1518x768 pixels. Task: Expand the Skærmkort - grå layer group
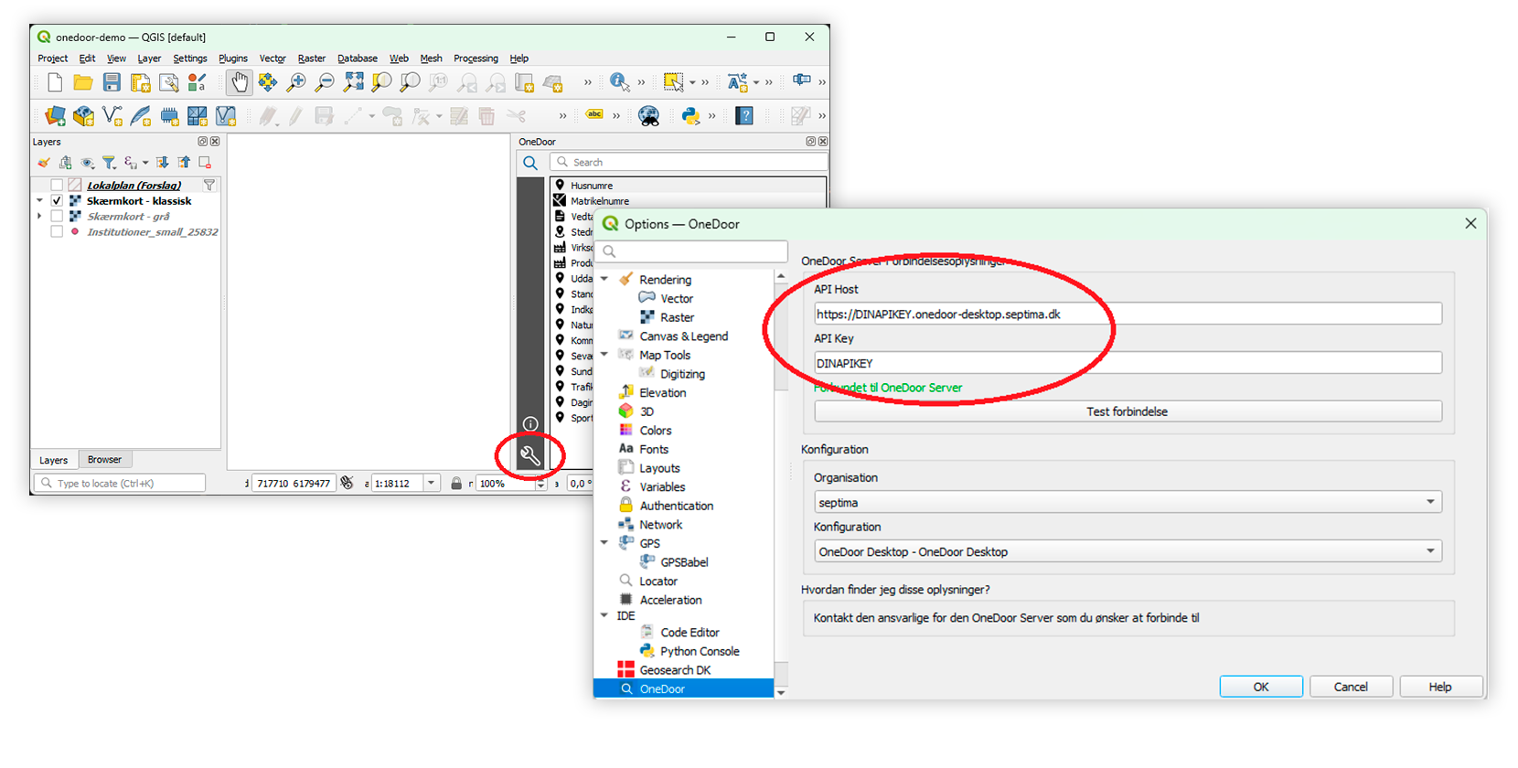pyautogui.click(x=39, y=217)
